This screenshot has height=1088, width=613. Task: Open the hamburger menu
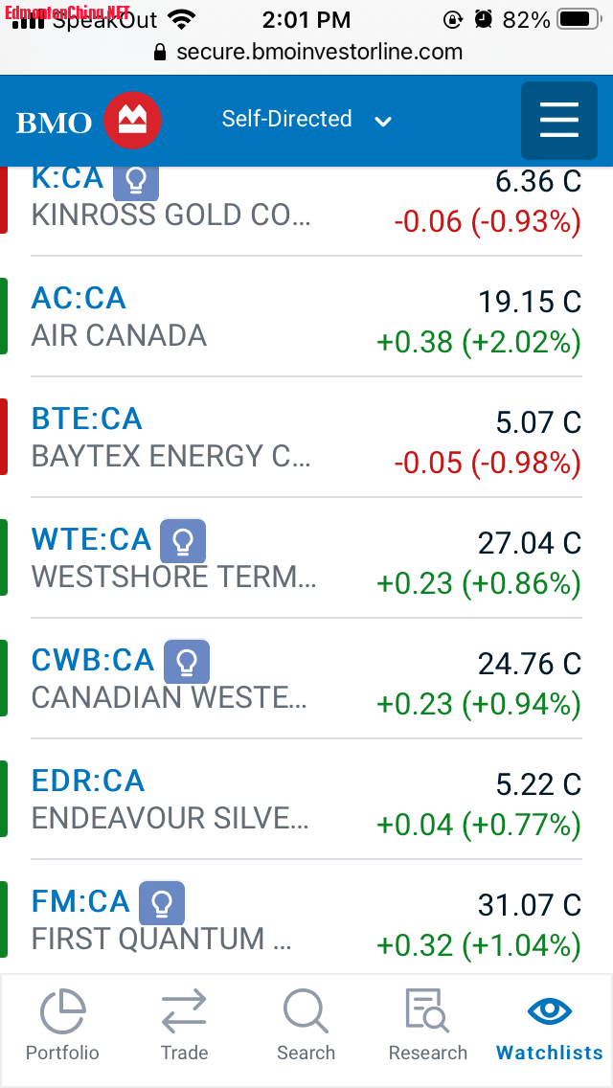point(559,120)
